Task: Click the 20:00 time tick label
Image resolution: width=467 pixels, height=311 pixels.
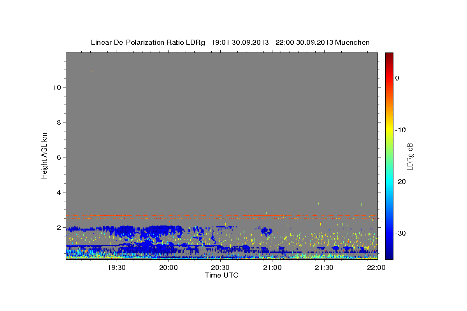Action: tap(169, 268)
